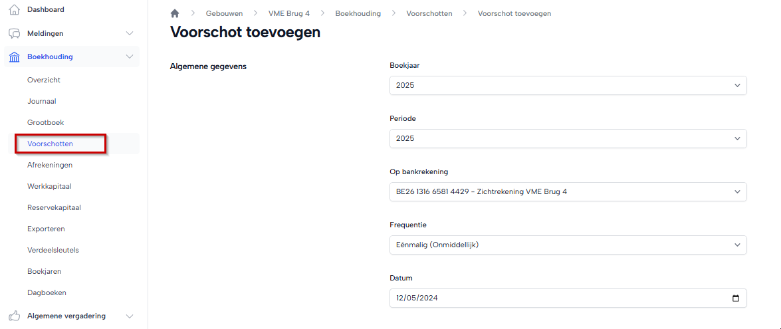Image resolution: width=781 pixels, height=329 pixels.
Task: Click VME Brug 4 breadcrumb link
Action: click(x=288, y=13)
